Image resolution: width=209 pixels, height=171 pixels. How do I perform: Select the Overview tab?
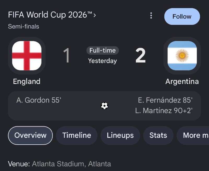30,135
